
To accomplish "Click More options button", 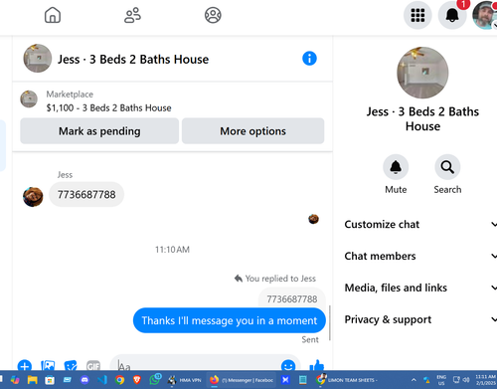I will tap(252, 131).
